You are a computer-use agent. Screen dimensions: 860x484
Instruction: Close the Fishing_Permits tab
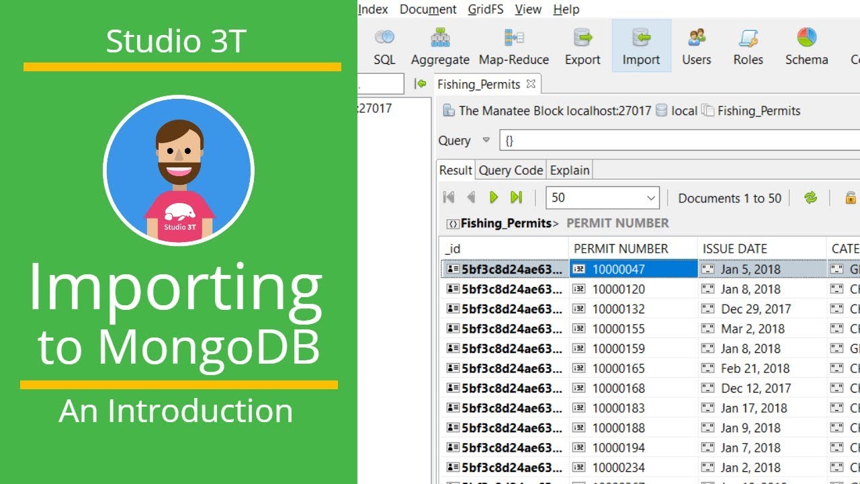click(531, 84)
